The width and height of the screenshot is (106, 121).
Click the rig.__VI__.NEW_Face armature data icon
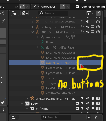click(43, 47)
